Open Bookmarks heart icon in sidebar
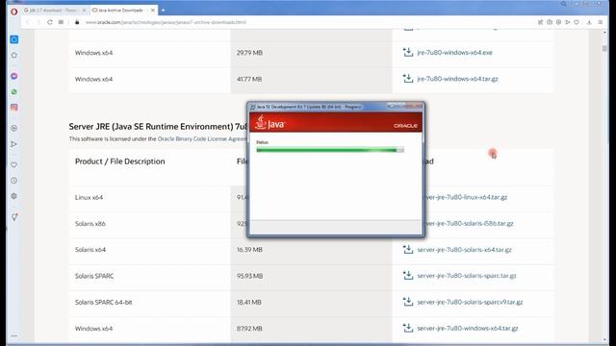This screenshot has height=346, width=616. (x=14, y=165)
